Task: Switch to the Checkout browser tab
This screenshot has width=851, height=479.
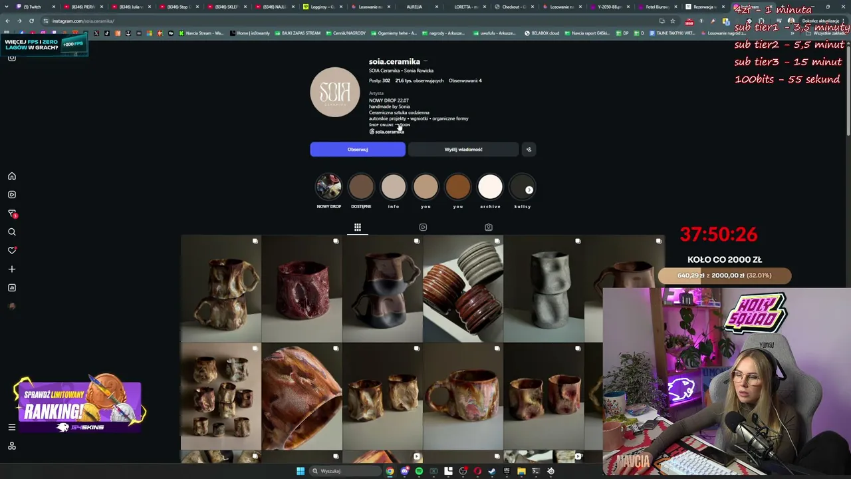Action: [514, 7]
